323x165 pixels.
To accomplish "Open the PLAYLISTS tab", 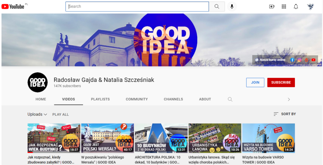I will [100, 99].
